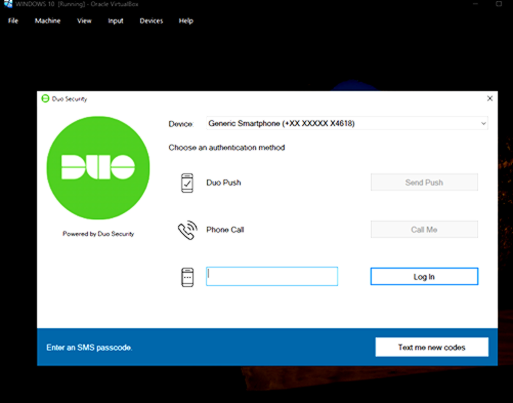513x403 pixels.
Task: Open the Machine menu
Action: click(x=48, y=21)
